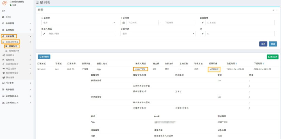Click the 還原 reset button

263,44
